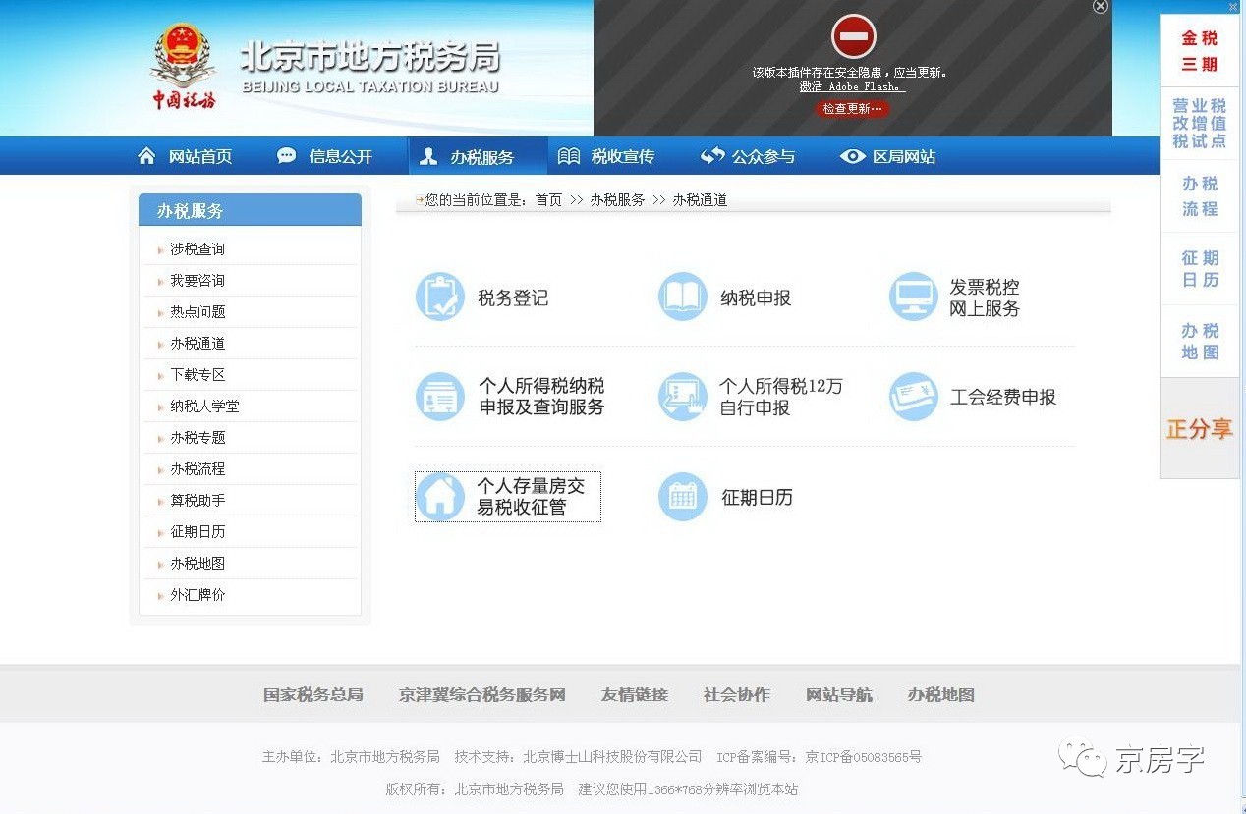Open the 税务登记 icon
Screen dimensions: 1246x814
[x=439, y=296]
